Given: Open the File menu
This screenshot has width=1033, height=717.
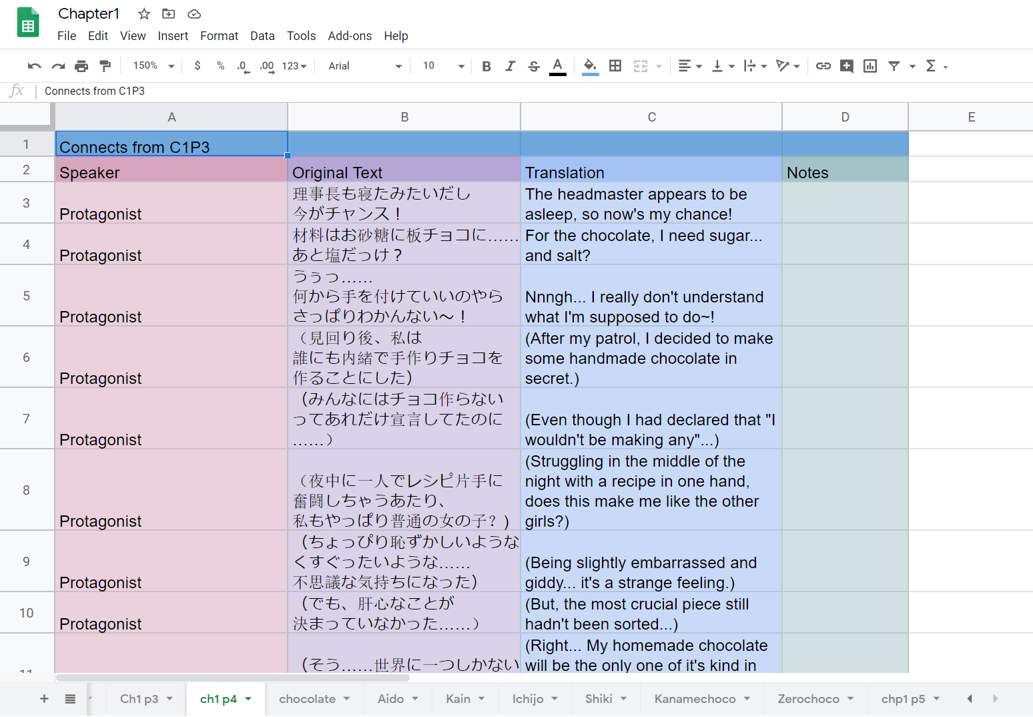Looking at the screenshot, I should 67,36.
